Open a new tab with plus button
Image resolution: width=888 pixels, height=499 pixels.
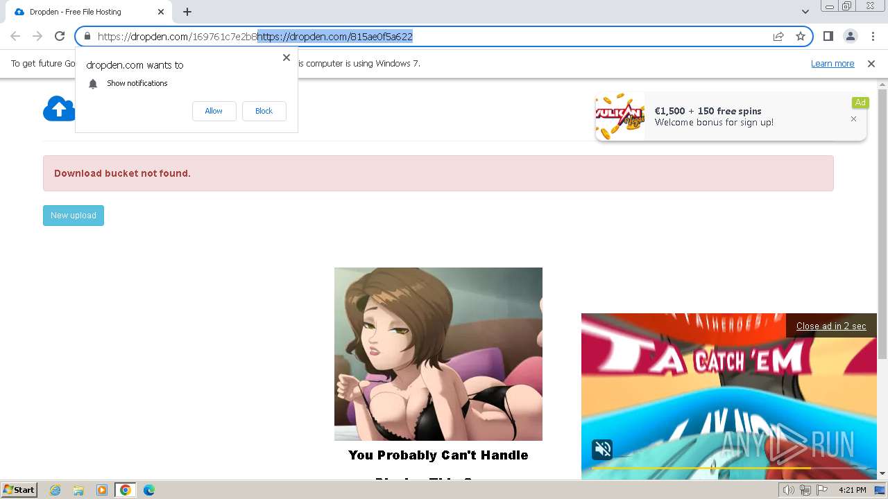pyautogui.click(x=187, y=12)
